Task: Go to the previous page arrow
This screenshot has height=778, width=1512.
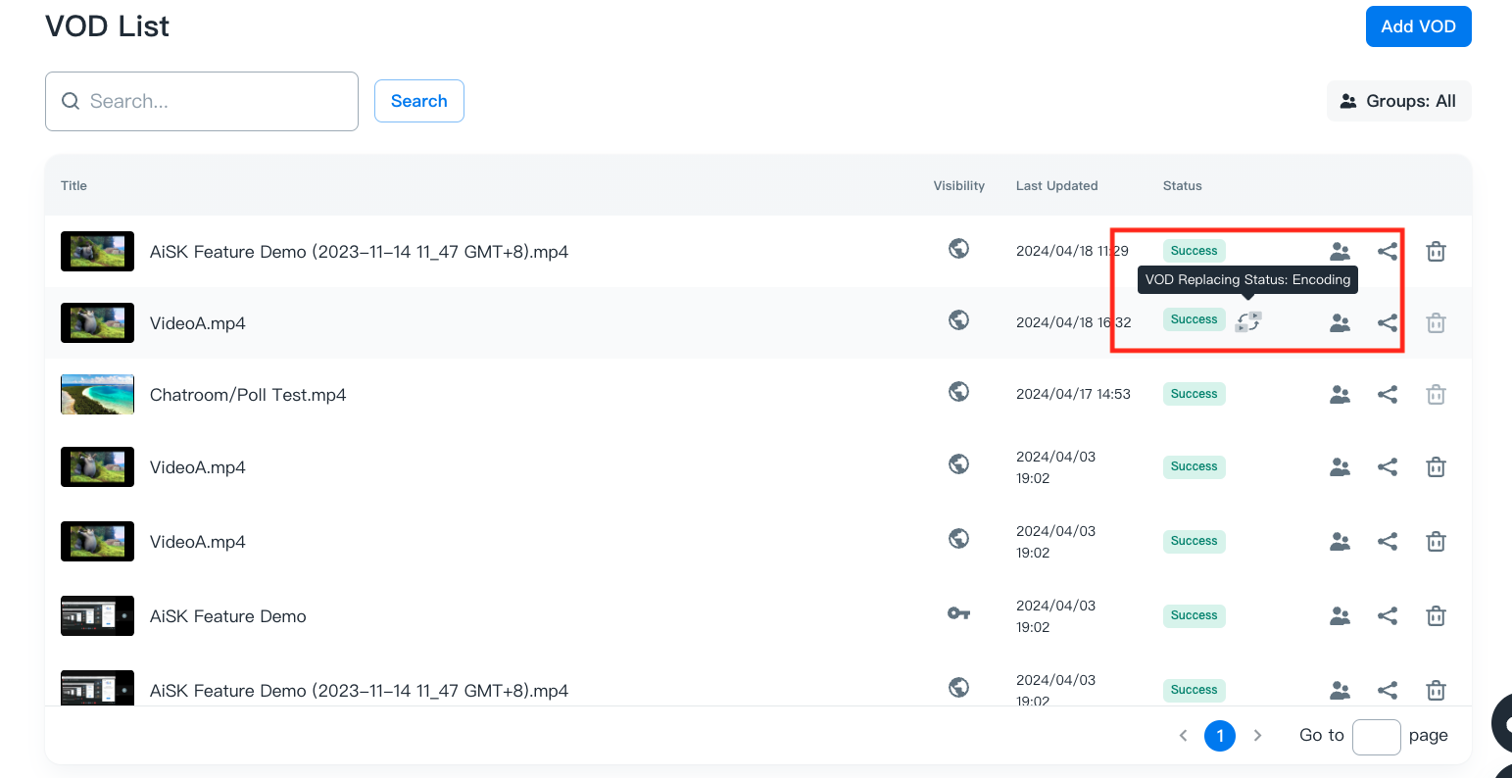Action: (1183, 736)
